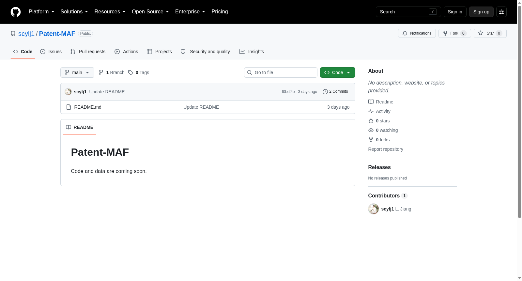Open the Releases heading link
The image size is (522, 281).
tap(379, 167)
